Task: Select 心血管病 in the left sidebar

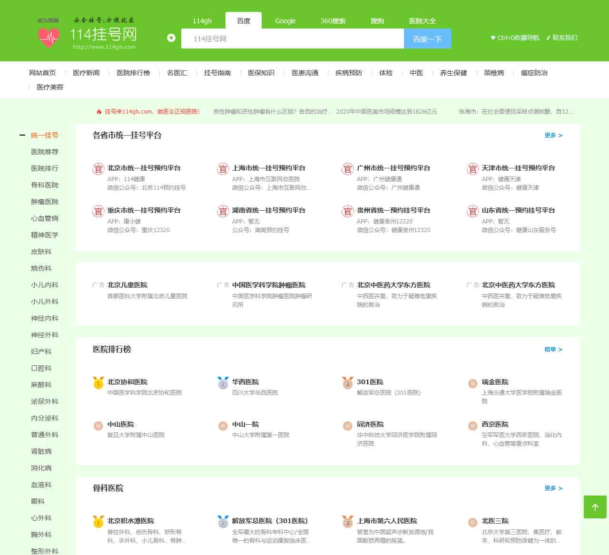Action: (x=45, y=218)
